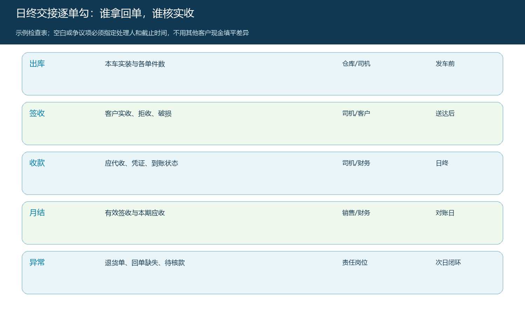Click 仓库/司机 responsible party
The width and height of the screenshot is (525, 322).
coord(356,64)
